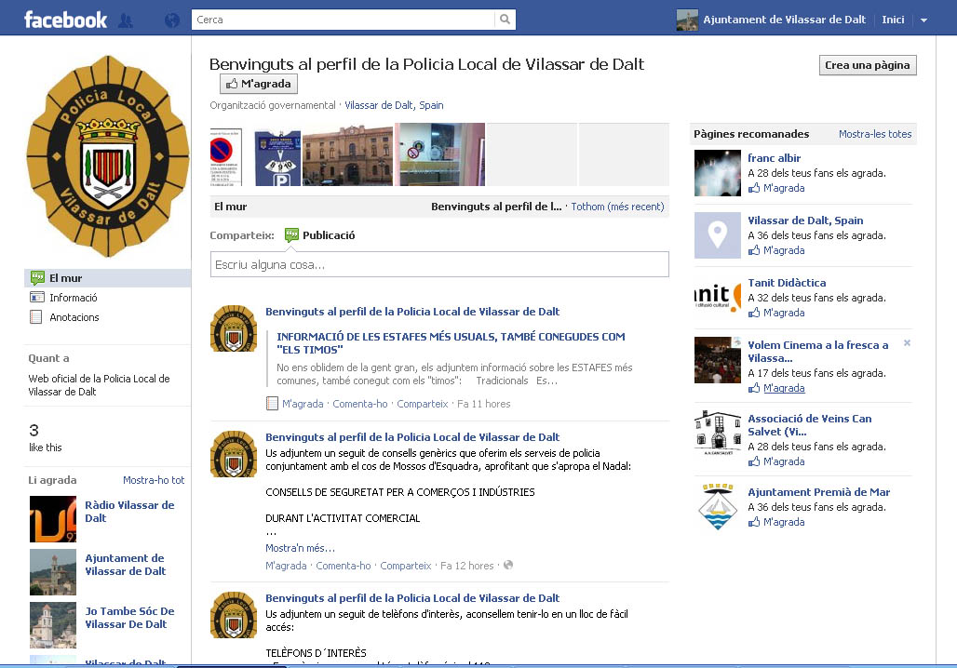Open Tanit Didàctica recommended page
The width and height of the screenshot is (957, 668).
[x=787, y=283]
